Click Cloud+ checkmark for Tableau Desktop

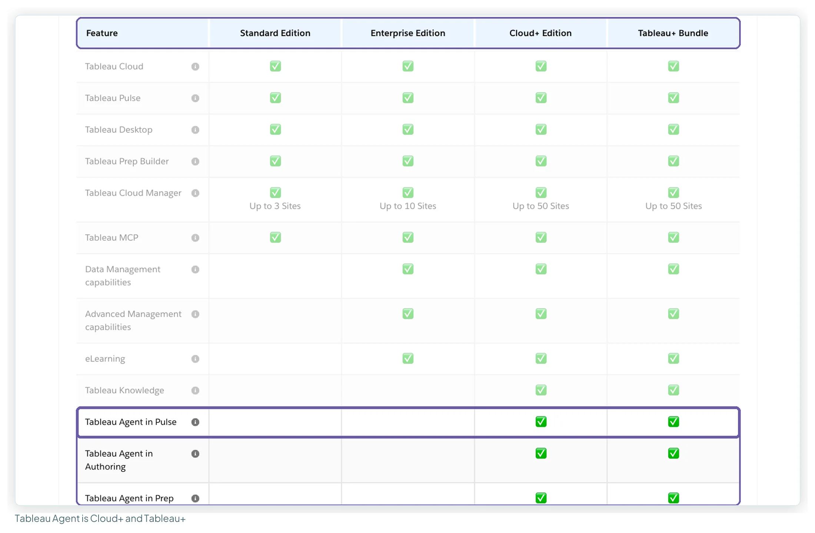point(541,130)
